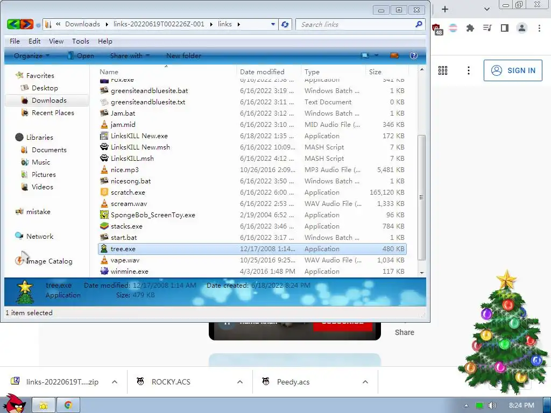Expand options for links zip download
551x413 pixels.
[x=115, y=382]
